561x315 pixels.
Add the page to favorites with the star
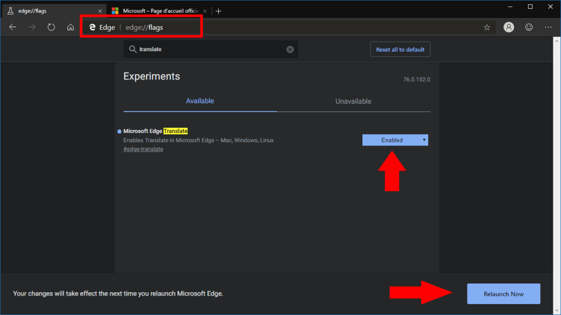(x=486, y=28)
